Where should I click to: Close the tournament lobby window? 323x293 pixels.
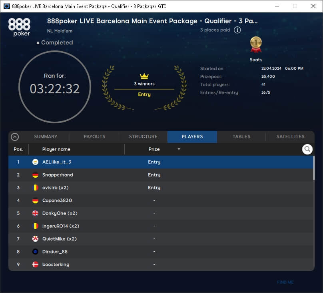(x=313, y=6)
